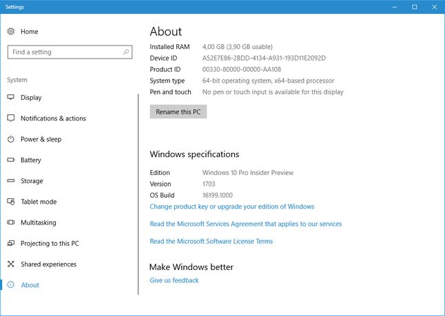The width and height of the screenshot is (445, 316).
Task: Minimize the Settings window
Action: click(x=395, y=7)
